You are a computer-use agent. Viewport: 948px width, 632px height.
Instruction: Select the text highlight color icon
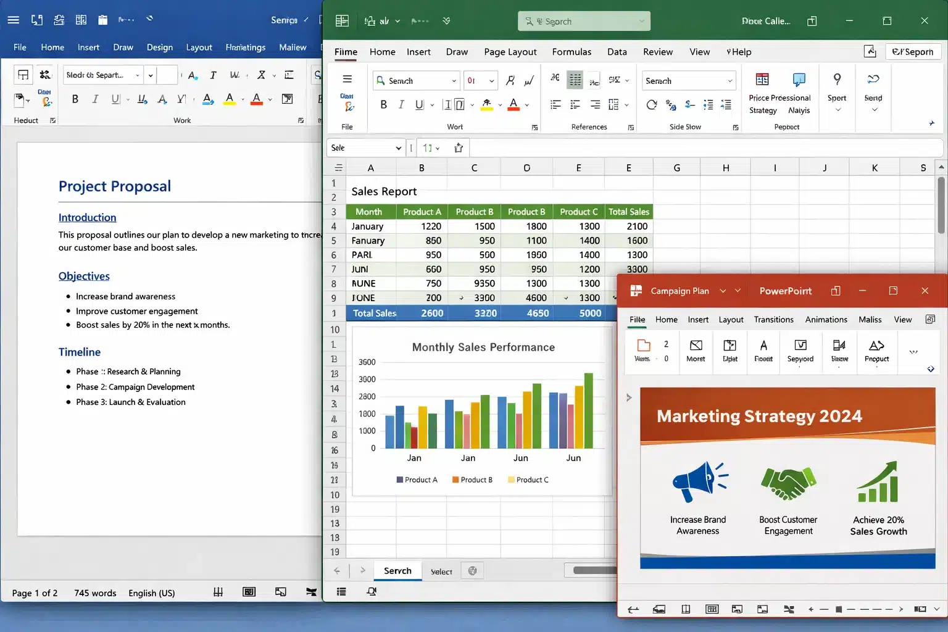pos(228,99)
